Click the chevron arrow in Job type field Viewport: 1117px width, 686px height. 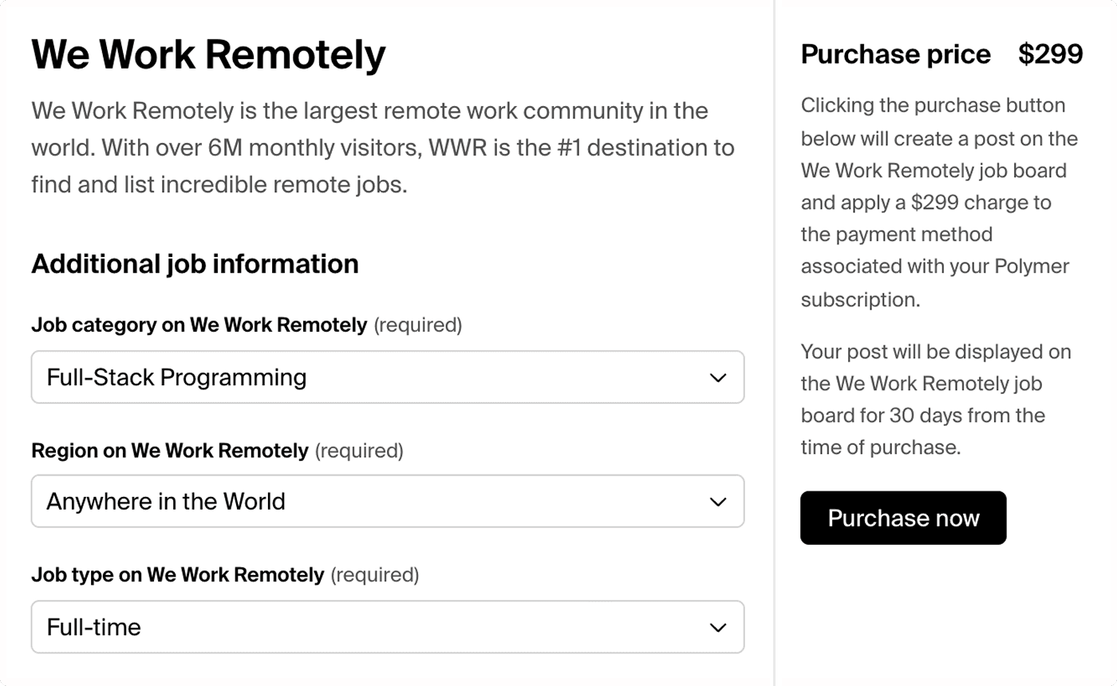pyautogui.click(x=718, y=627)
